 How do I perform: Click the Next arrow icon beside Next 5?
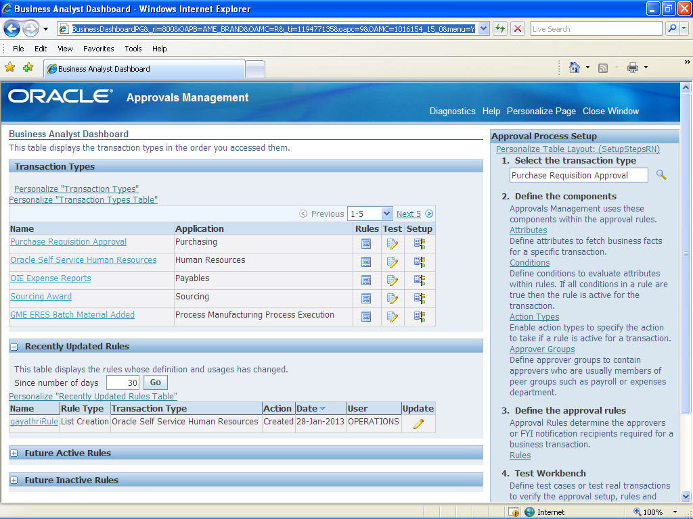pyautogui.click(x=429, y=214)
